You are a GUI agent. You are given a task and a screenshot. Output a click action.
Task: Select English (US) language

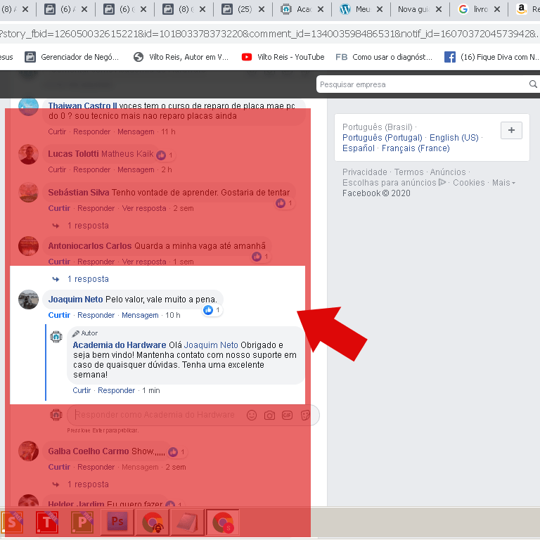[454, 137]
